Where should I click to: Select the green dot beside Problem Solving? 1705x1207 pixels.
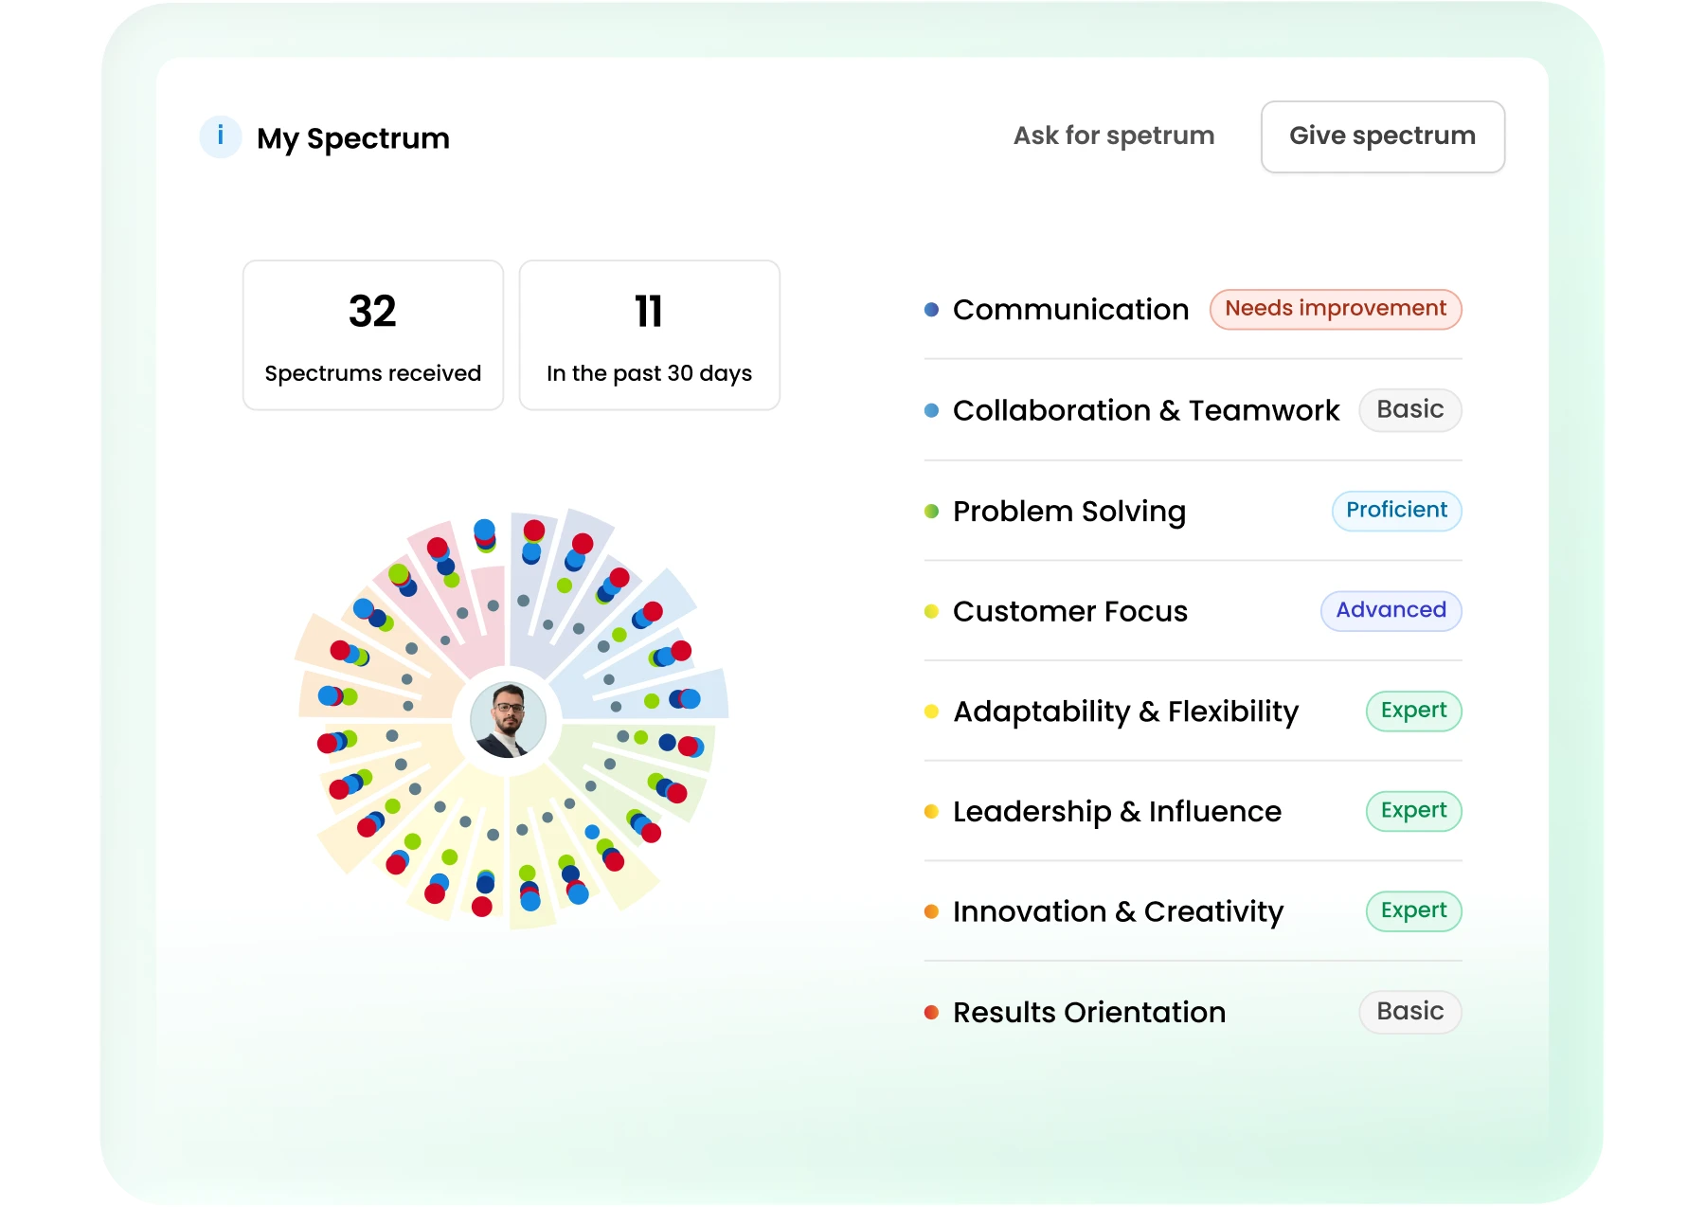930,510
